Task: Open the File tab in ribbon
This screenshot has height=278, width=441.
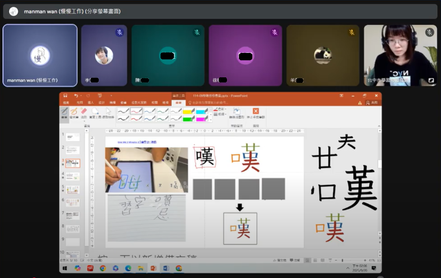Action: pyautogui.click(x=66, y=103)
